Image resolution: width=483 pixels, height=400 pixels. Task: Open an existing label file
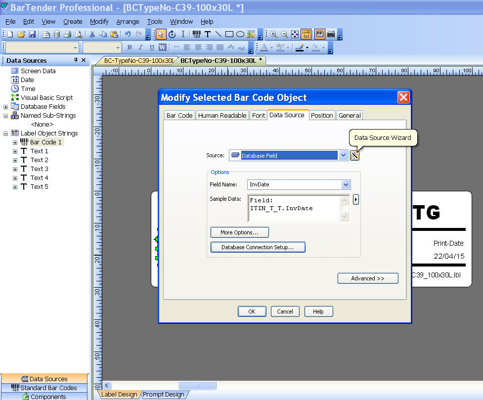click(x=21, y=34)
